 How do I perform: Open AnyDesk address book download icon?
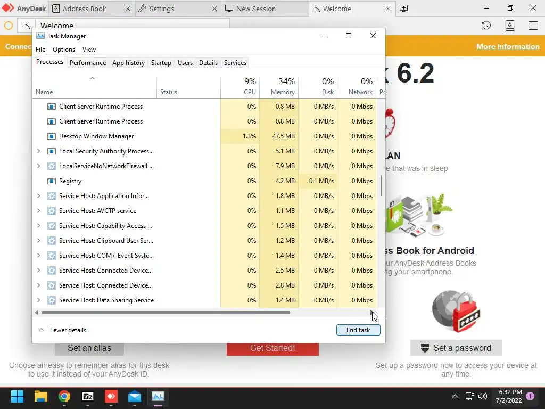(x=510, y=26)
